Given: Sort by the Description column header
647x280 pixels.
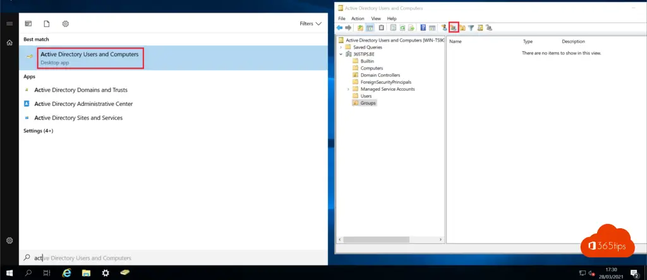Looking at the screenshot, I should pyautogui.click(x=573, y=41).
